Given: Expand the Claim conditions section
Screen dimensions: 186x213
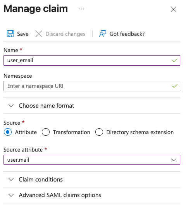Looking at the screenshot, I should coord(92,180).
